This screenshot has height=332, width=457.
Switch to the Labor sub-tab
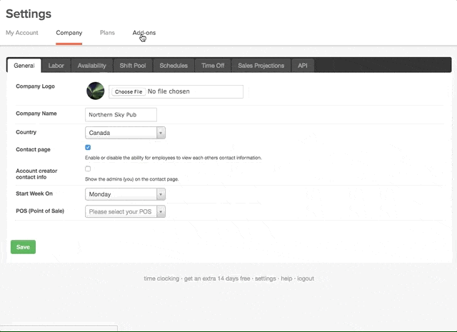tap(56, 66)
